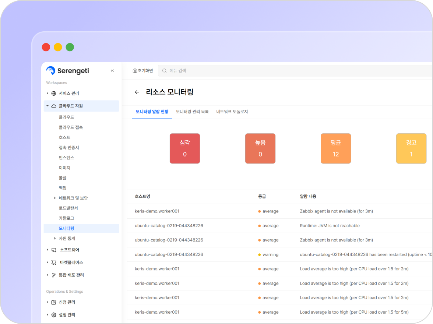This screenshot has width=433, height=324.
Task: Click the cloud icon for 클라우드 자원
Action: [x=54, y=106]
